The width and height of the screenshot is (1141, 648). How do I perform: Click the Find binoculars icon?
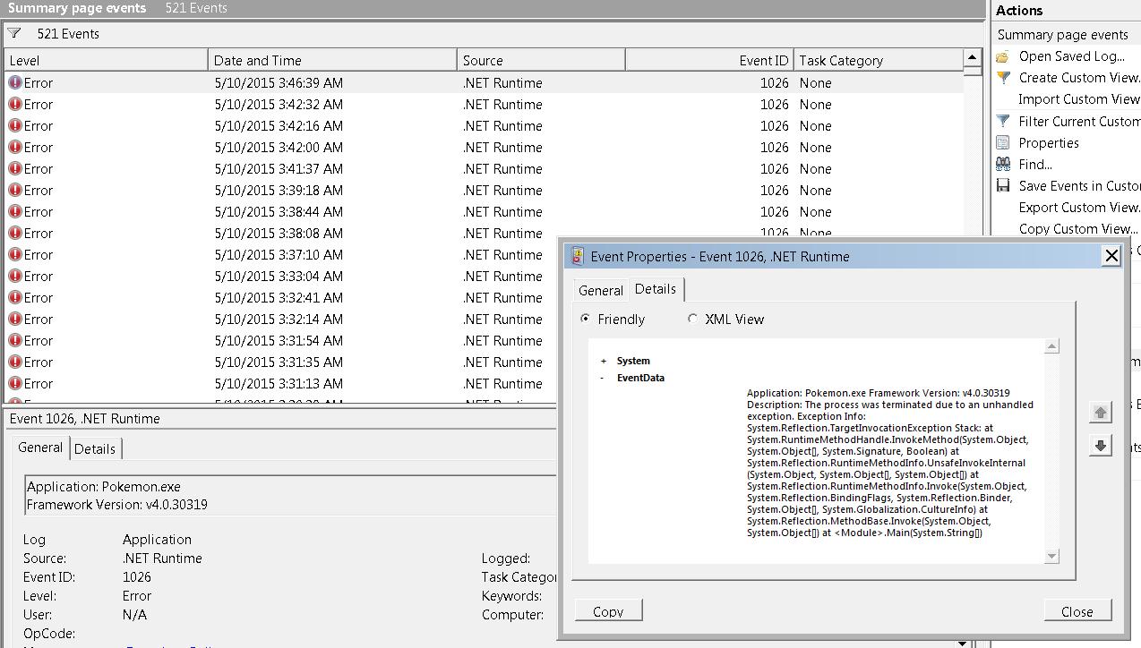pyautogui.click(x=1003, y=165)
